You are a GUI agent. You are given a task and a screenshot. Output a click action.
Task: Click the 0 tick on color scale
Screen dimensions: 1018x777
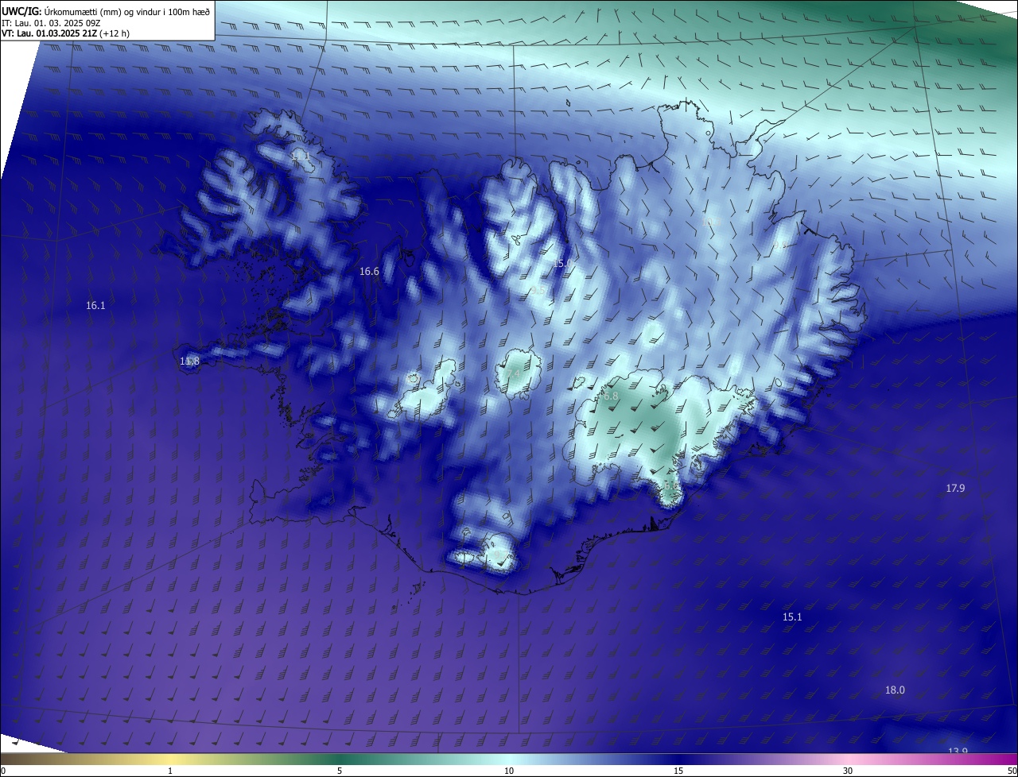click(x=2, y=771)
